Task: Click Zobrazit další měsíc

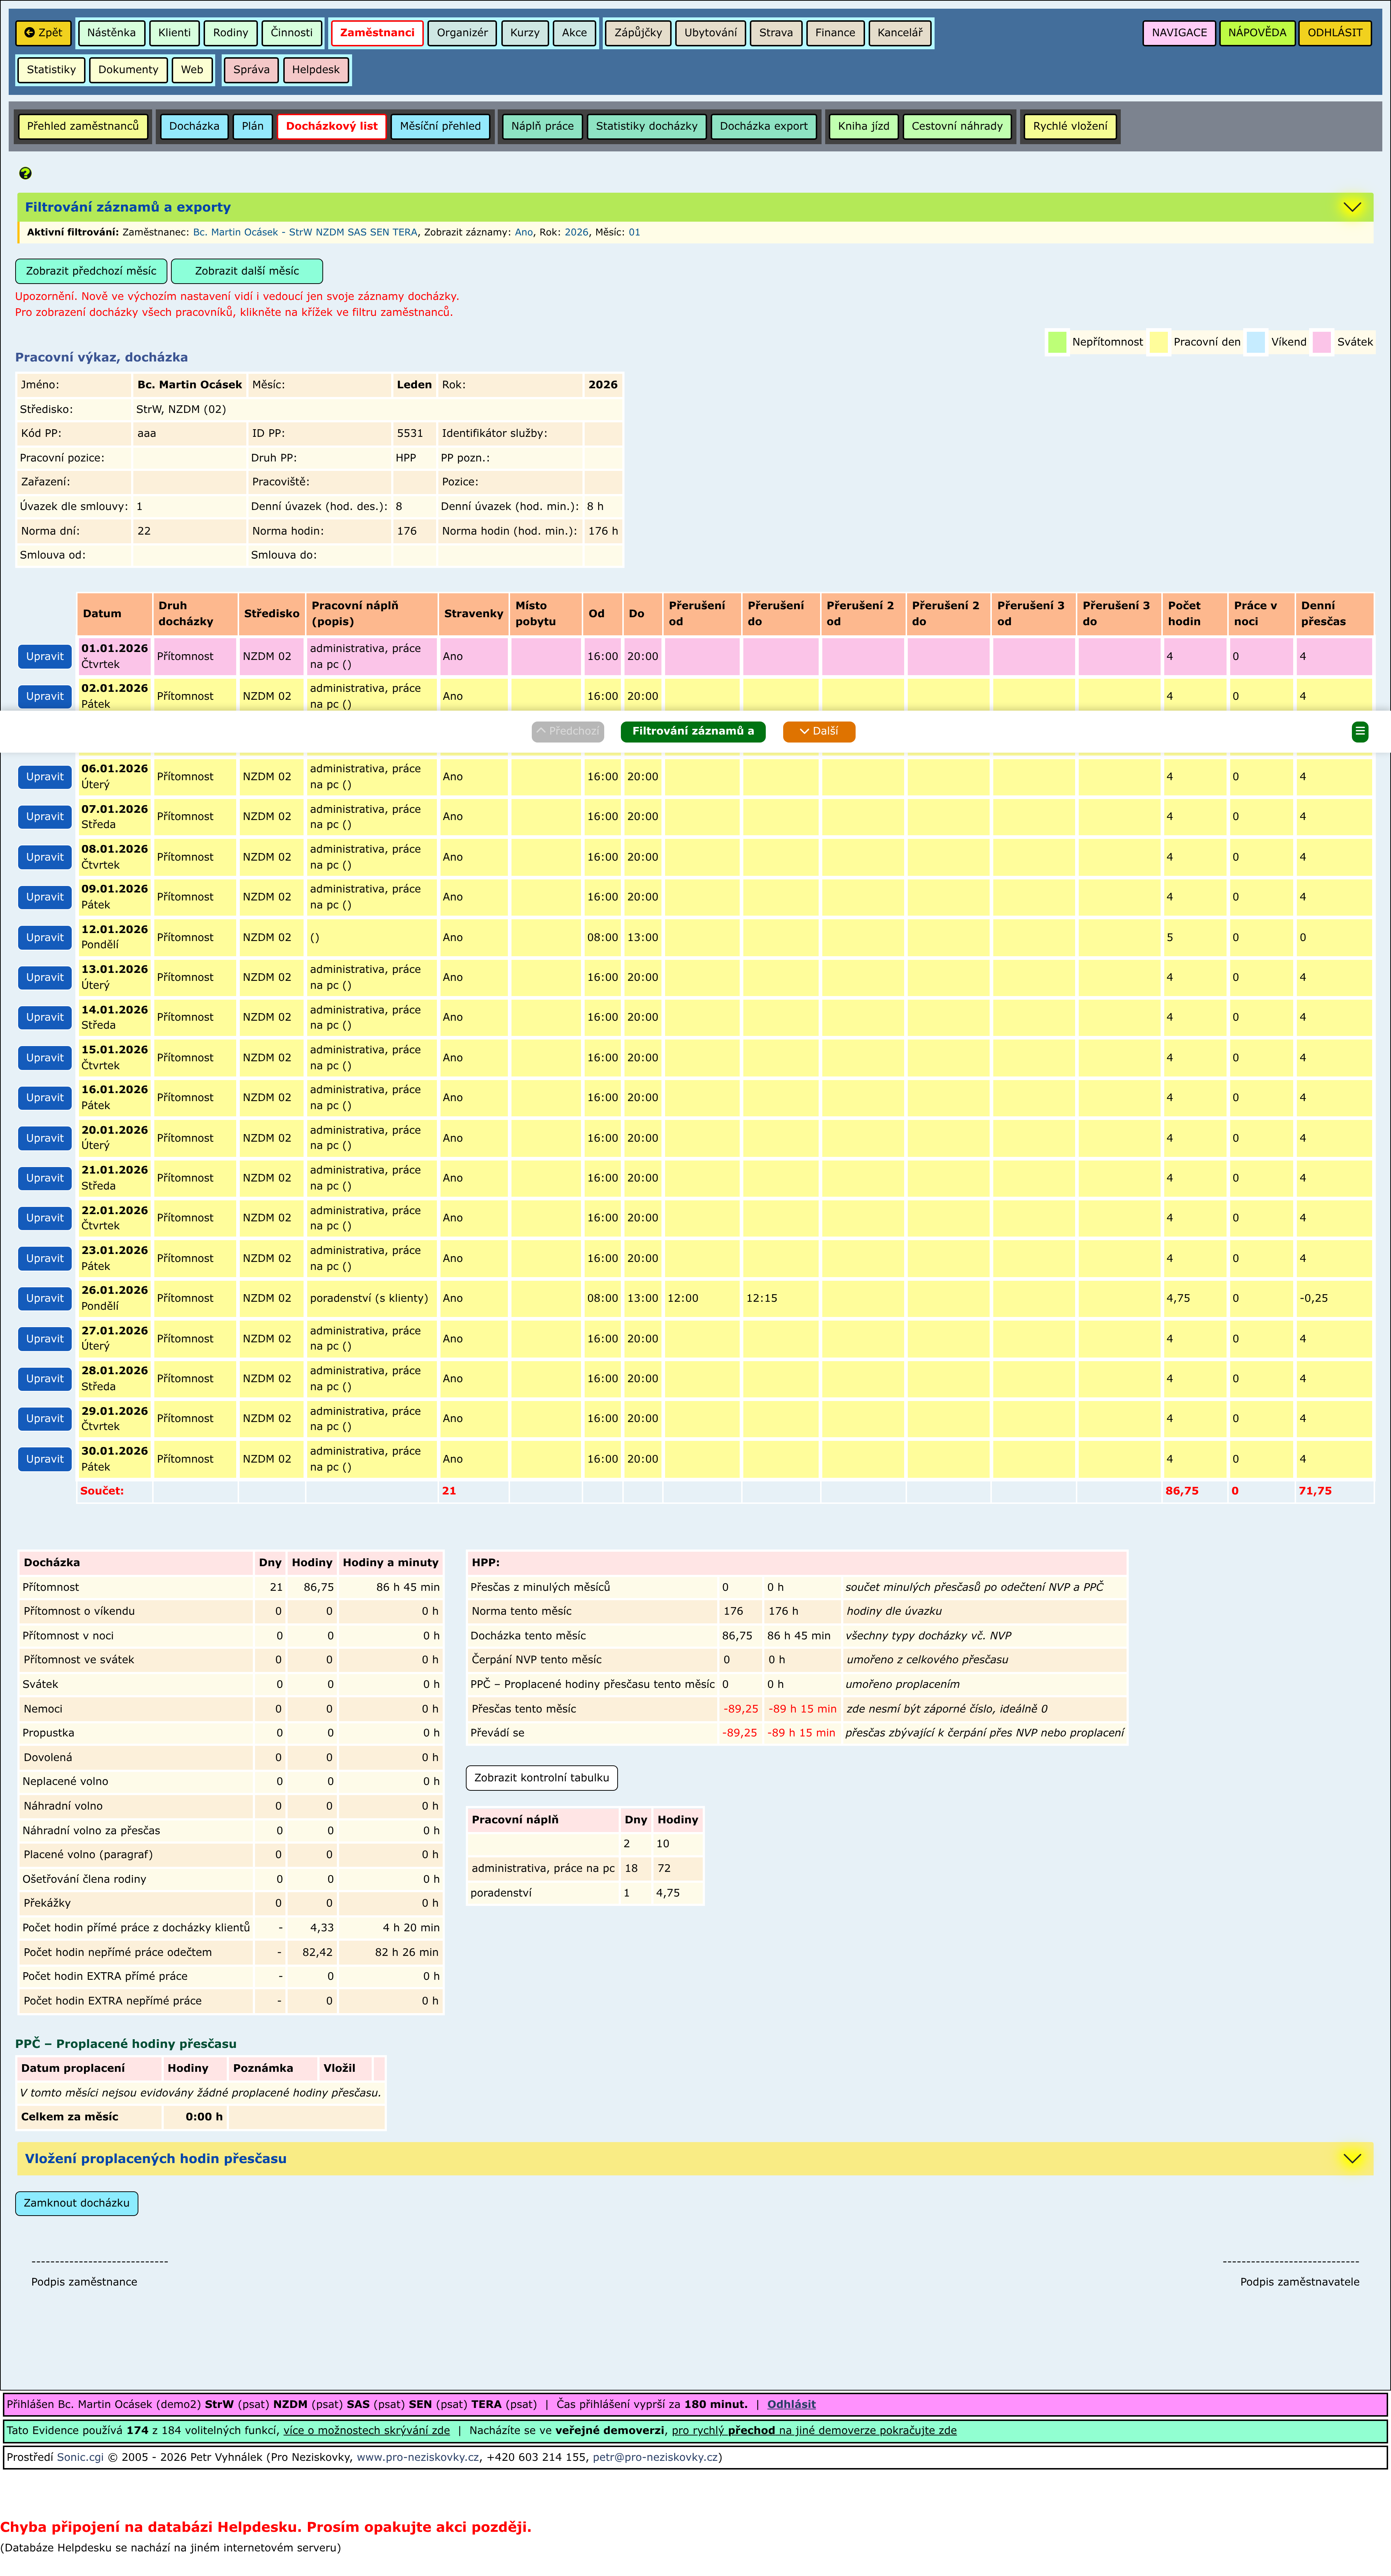Action: [247, 271]
